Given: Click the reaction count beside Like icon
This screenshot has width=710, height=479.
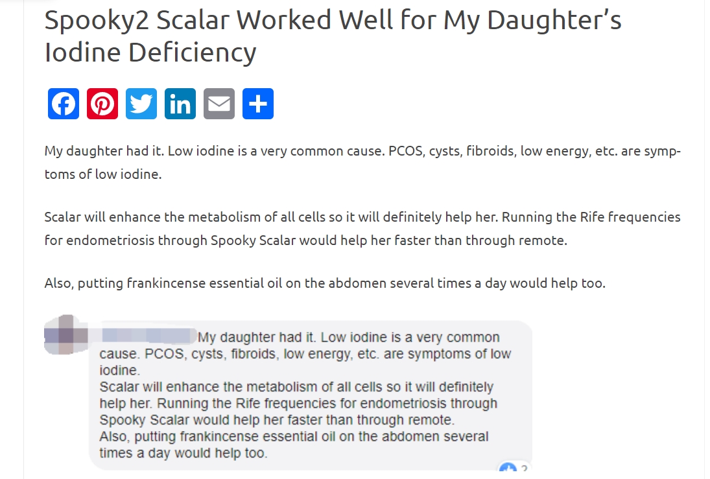Looking at the screenshot, I should (x=524, y=469).
